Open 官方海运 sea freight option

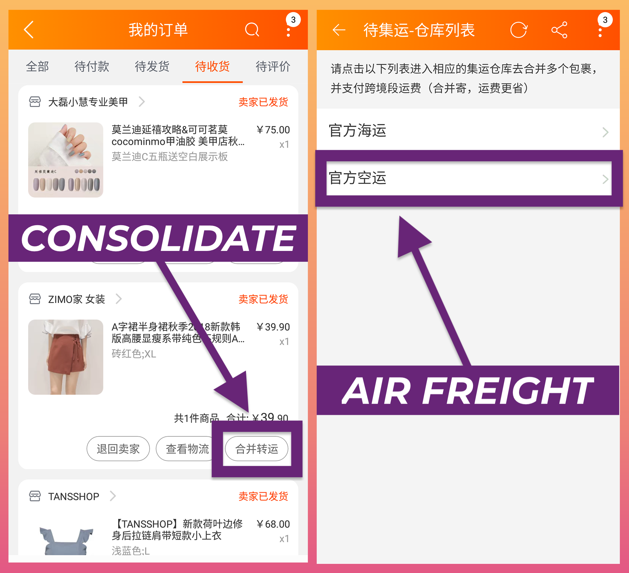pos(468,130)
